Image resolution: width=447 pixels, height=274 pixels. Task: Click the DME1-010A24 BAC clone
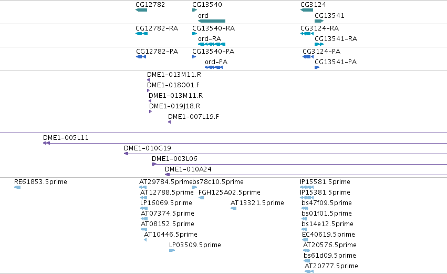point(306,175)
